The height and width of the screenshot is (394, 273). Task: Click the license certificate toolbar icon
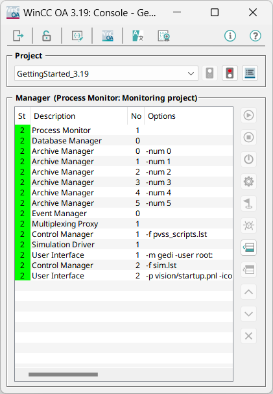tap(164, 36)
